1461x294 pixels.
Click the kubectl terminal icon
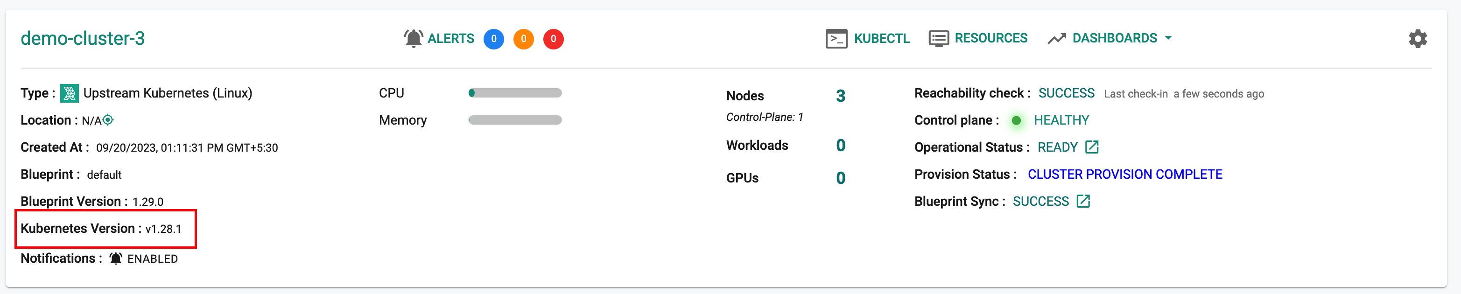(x=836, y=39)
